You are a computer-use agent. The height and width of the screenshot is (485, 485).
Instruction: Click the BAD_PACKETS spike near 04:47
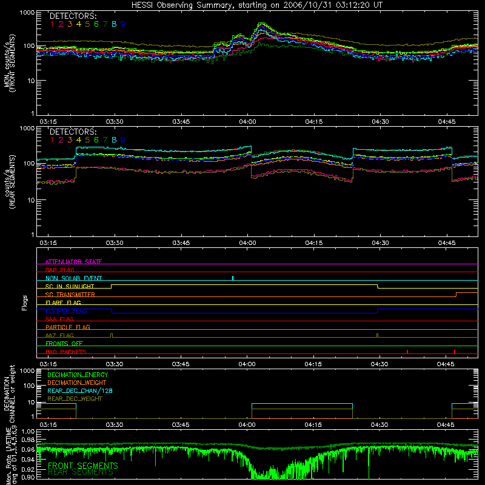click(x=454, y=352)
